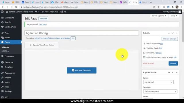Click Edit with Elementor button
The image size is (184, 103).
pos(82,70)
